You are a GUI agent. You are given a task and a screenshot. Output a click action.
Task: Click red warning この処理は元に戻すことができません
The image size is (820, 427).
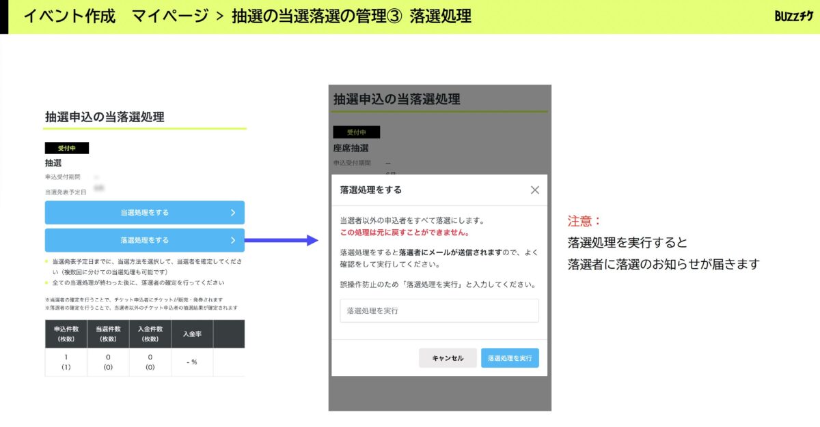405,233
